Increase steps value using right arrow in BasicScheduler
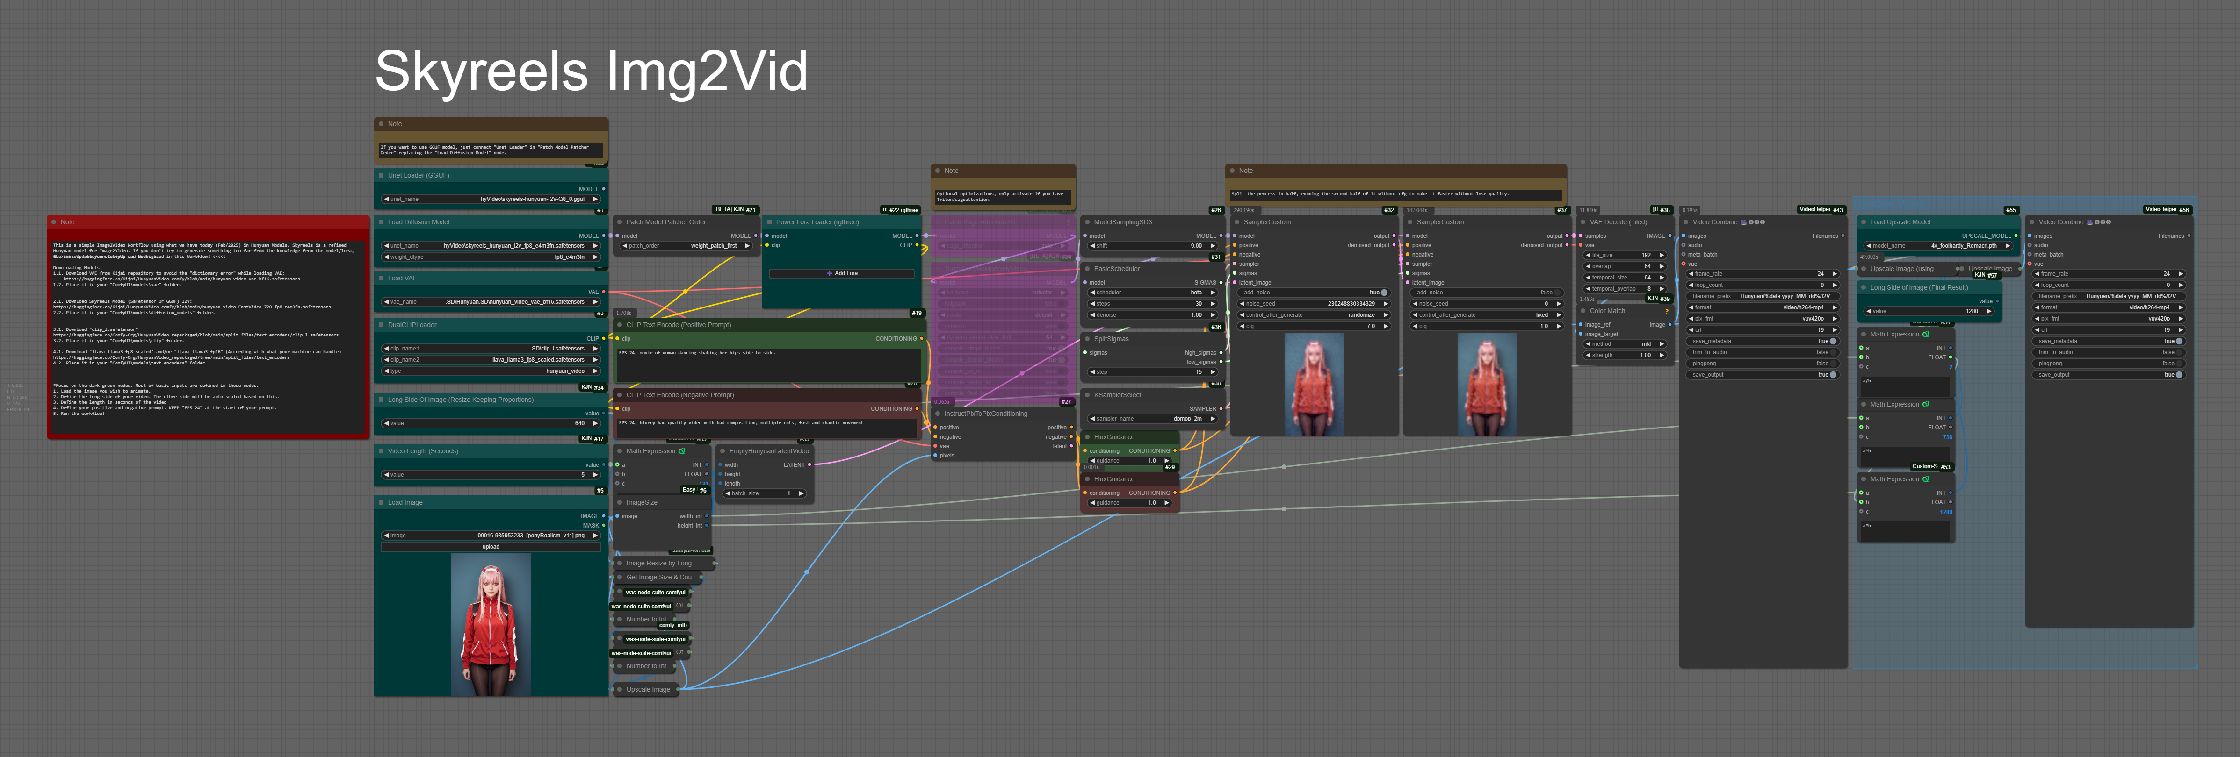The width and height of the screenshot is (2240, 757). (x=1213, y=304)
